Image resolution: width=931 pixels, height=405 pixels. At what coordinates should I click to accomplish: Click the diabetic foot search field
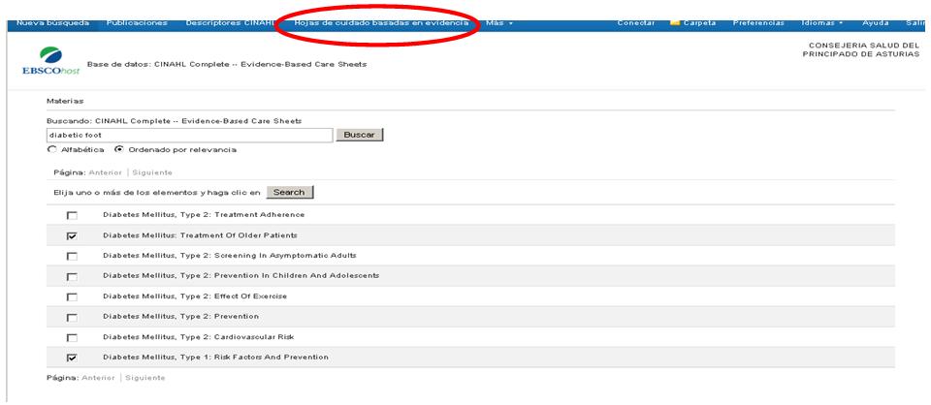point(189,135)
